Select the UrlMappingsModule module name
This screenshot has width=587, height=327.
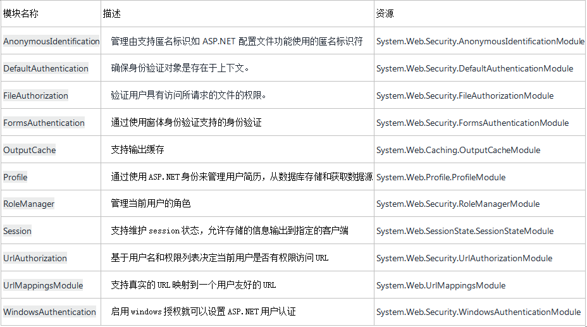[43, 285]
